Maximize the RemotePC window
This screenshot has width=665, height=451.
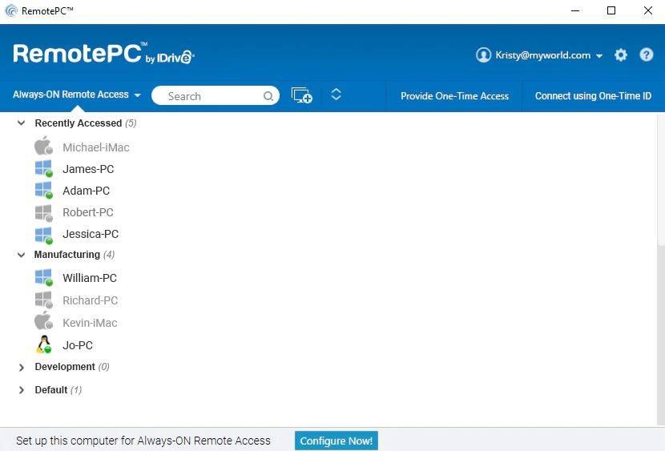click(611, 10)
